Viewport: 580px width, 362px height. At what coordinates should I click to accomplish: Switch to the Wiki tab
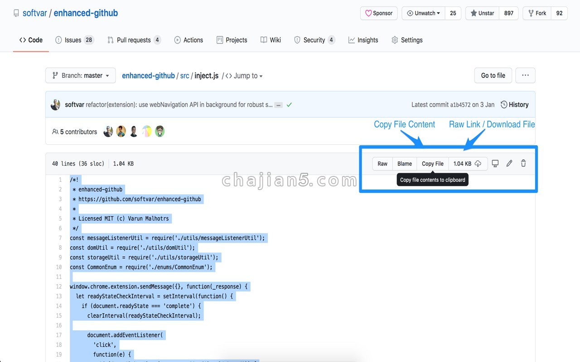271,40
